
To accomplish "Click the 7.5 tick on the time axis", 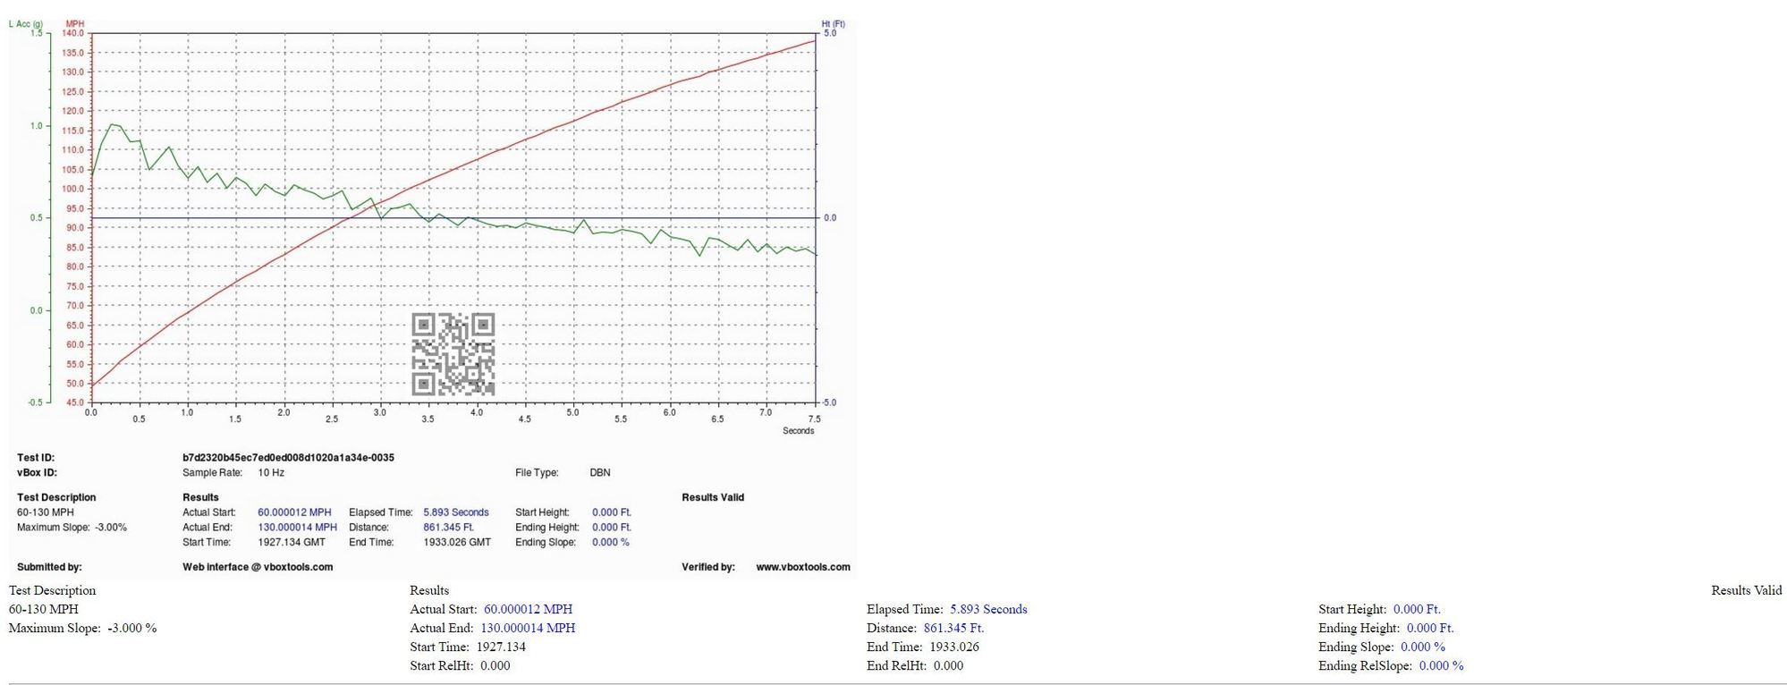I will tap(814, 419).
